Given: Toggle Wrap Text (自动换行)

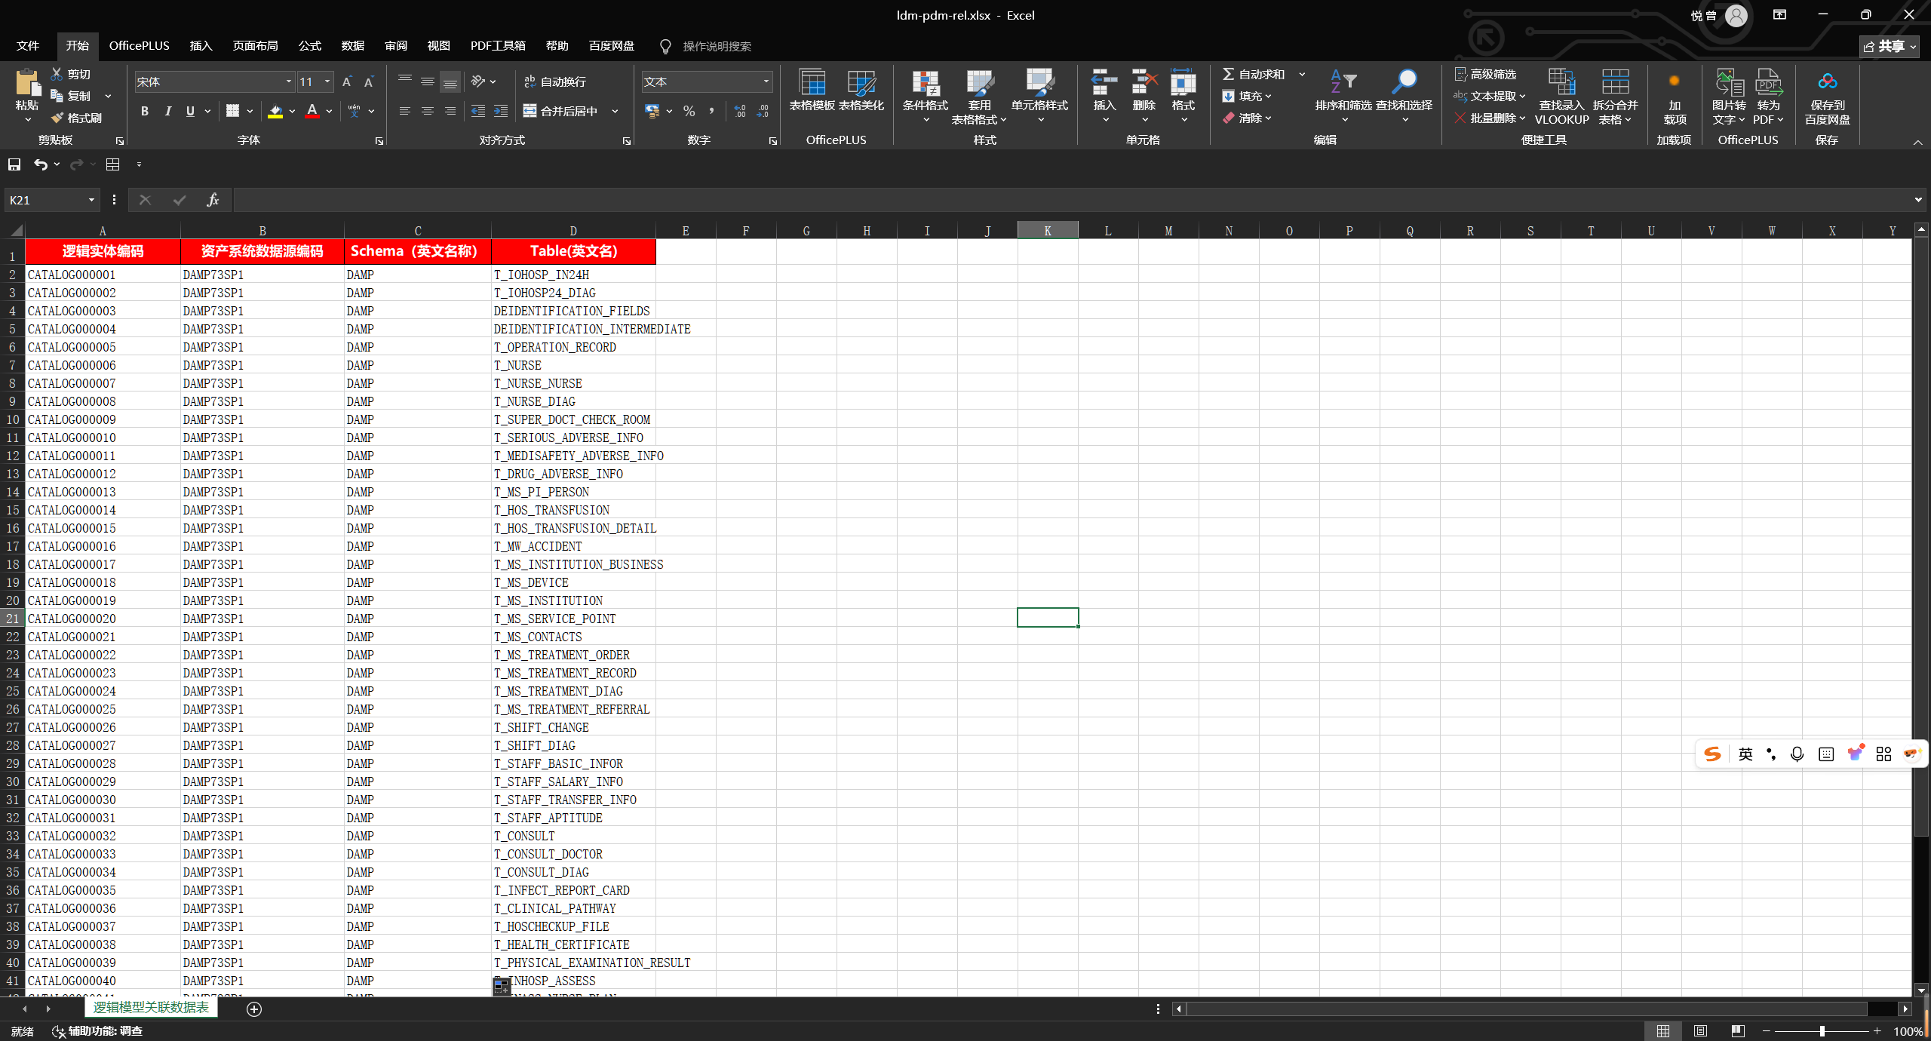Looking at the screenshot, I should pyautogui.click(x=555, y=81).
